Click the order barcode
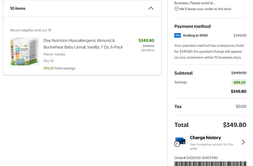253x166 pixels. tap(210, 164)
